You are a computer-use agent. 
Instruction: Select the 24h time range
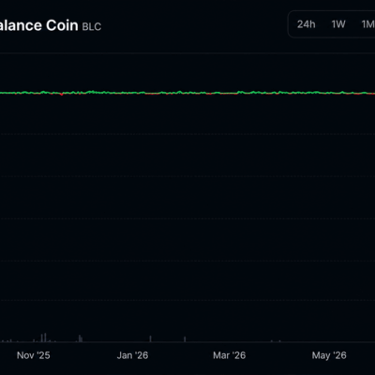click(306, 24)
